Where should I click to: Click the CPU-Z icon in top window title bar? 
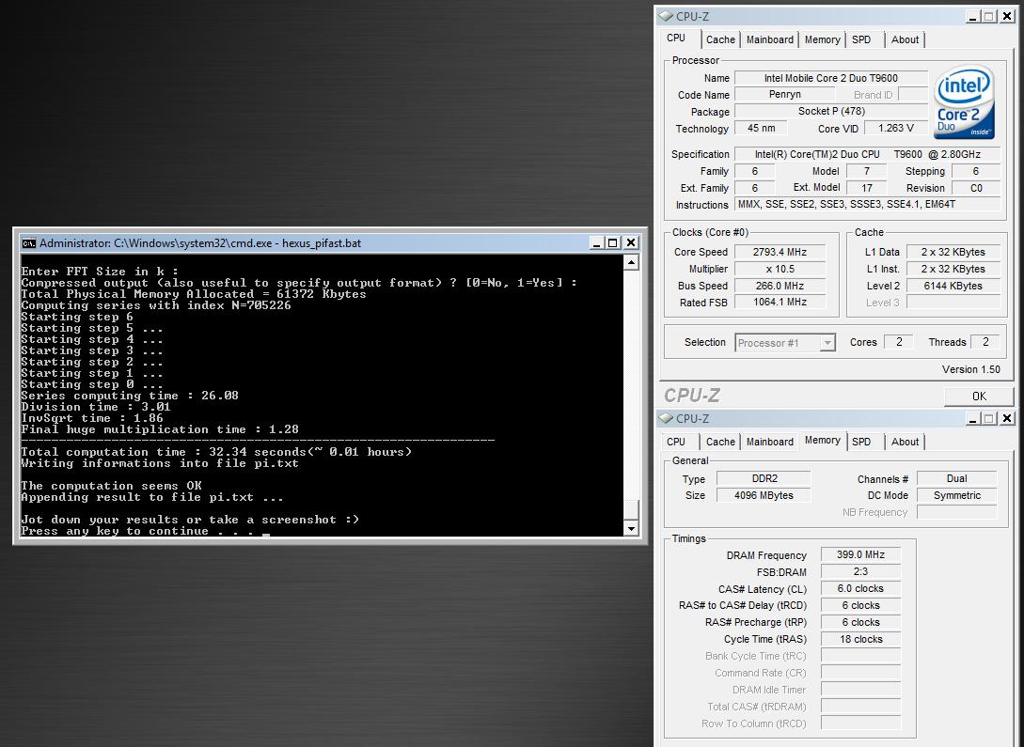pyautogui.click(x=666, y=16)
